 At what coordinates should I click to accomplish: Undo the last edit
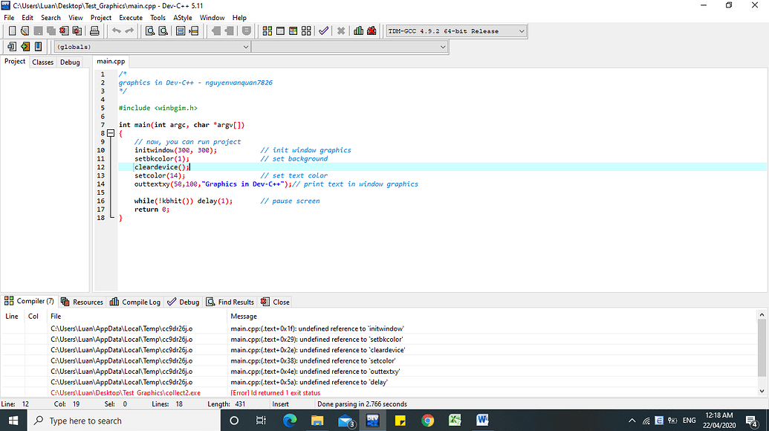[116, 31]
